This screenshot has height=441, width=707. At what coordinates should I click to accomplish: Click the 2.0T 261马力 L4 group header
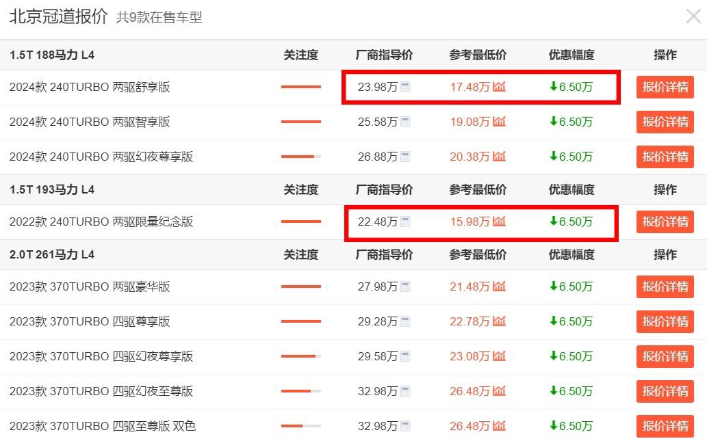tap(52, 254)
